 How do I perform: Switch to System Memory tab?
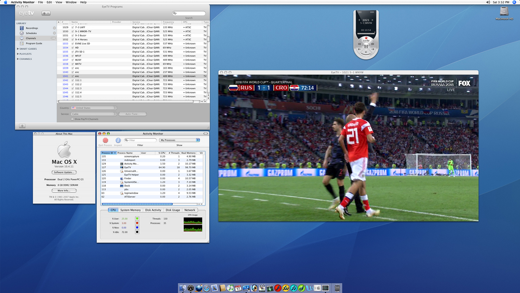pos(130,210)
